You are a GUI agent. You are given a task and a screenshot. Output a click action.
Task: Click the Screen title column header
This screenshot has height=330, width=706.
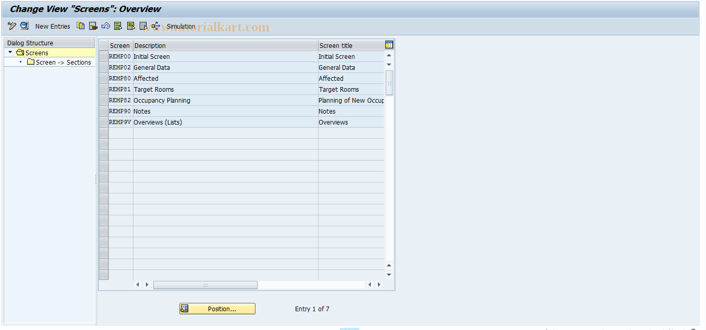(x=351, y=45)
